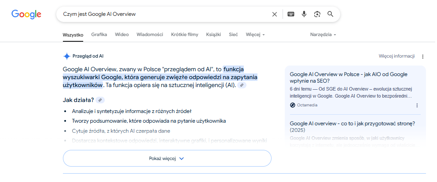This screenshot has width=437, height=182.
Task: Click the search box text field
Action: (x=165, y=14)
